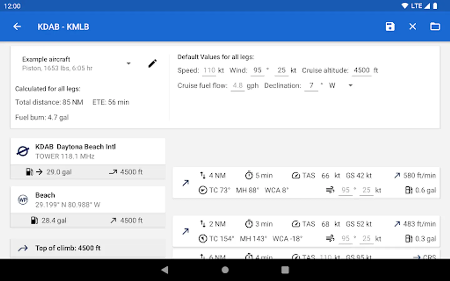Tap the timer icon next to 5 min
Screen dimensions: 450x281
[249, 175]
